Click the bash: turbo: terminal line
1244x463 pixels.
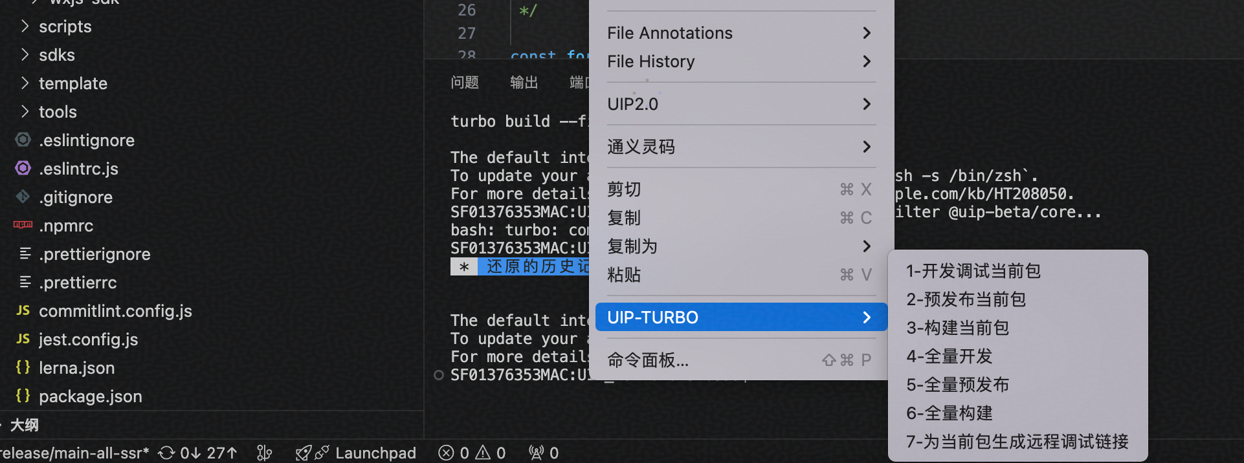(x=520, y=230)
